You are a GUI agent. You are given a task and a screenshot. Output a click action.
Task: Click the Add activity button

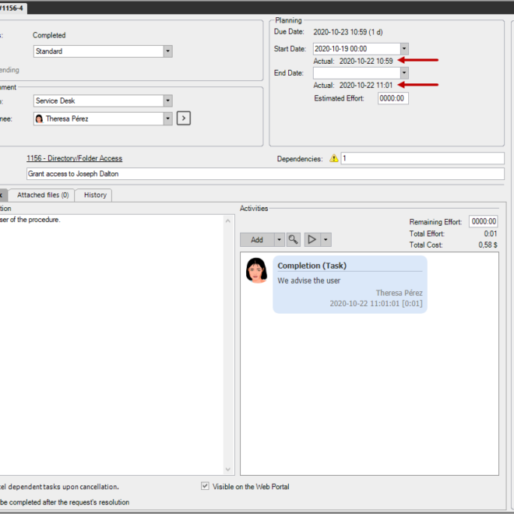point(257,240)
